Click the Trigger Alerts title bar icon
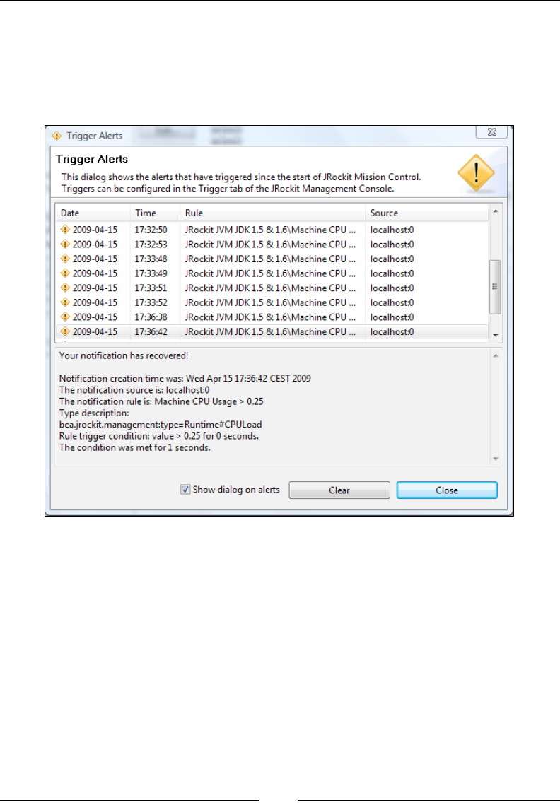The width and height of the screenshot is (560, 807). 57,136
